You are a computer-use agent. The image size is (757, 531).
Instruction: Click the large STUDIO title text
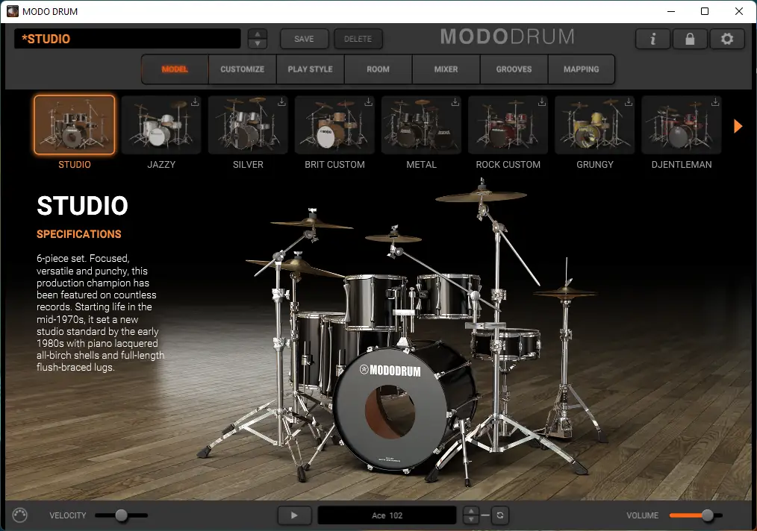point(83,205)
